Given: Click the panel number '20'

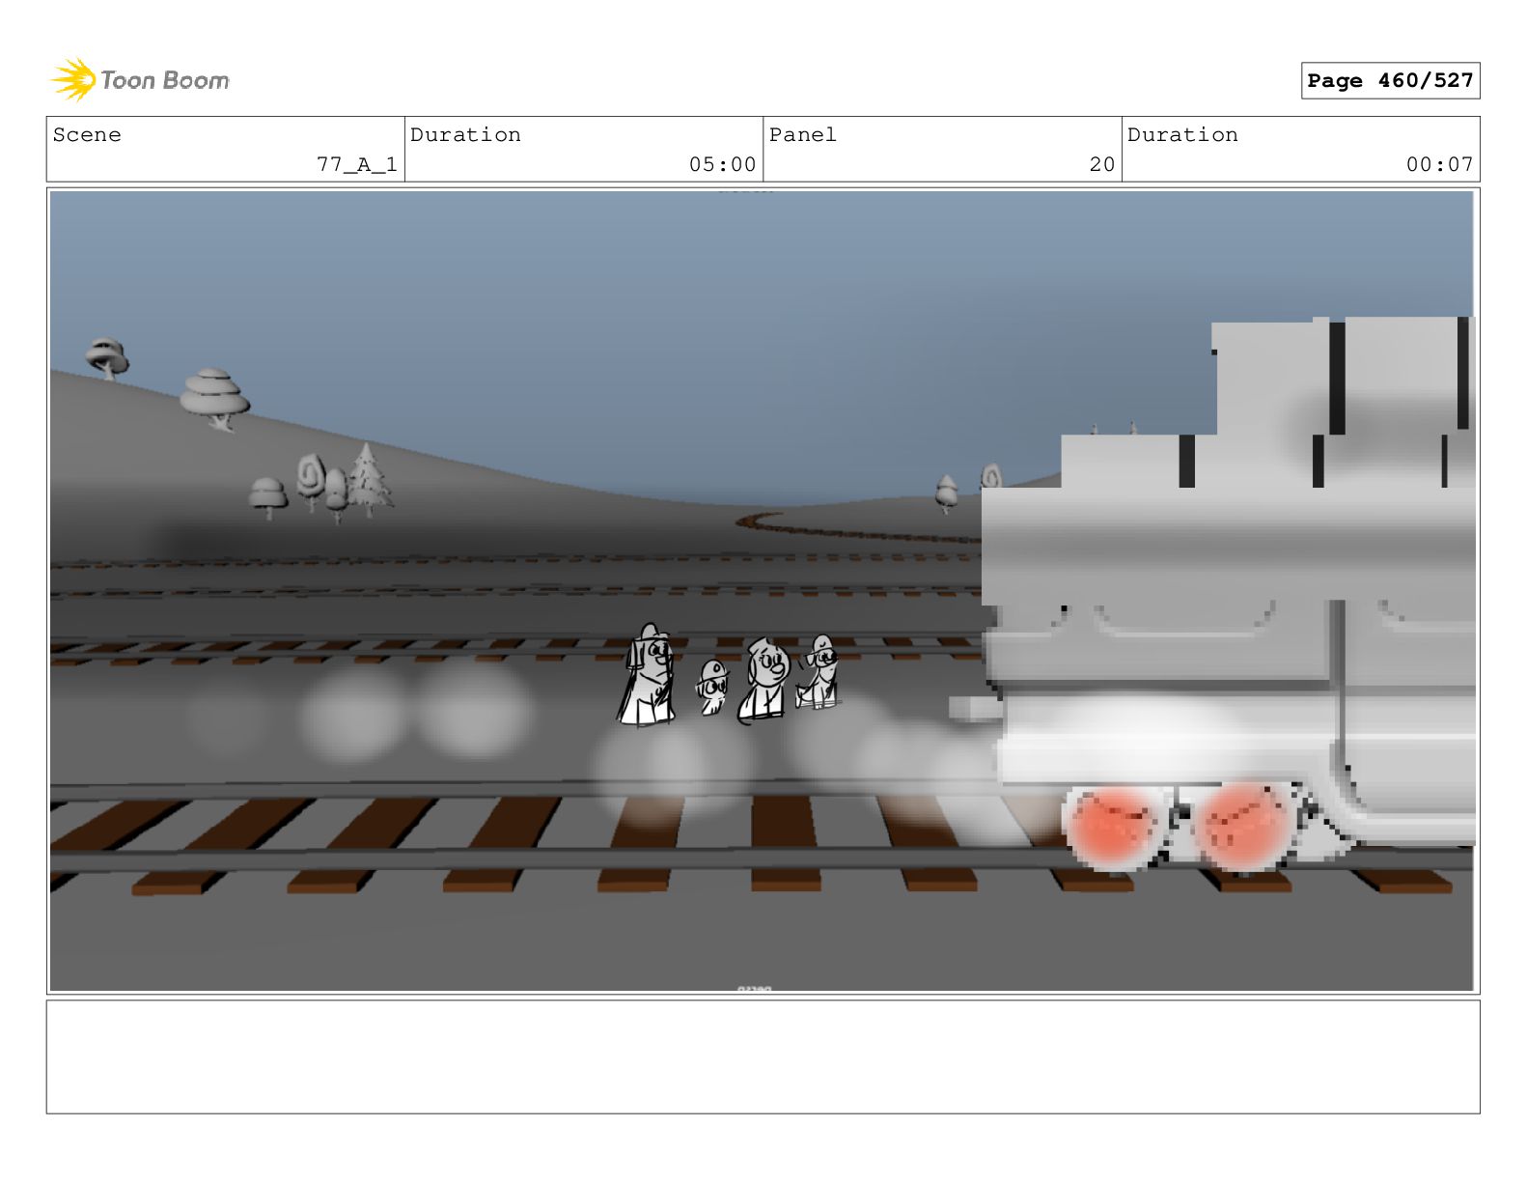Looking at the screenshot, I should pos(1102,164).
